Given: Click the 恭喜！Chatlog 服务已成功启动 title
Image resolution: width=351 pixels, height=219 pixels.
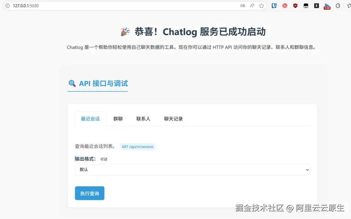Looking at the screenshot, I should 193,32.
